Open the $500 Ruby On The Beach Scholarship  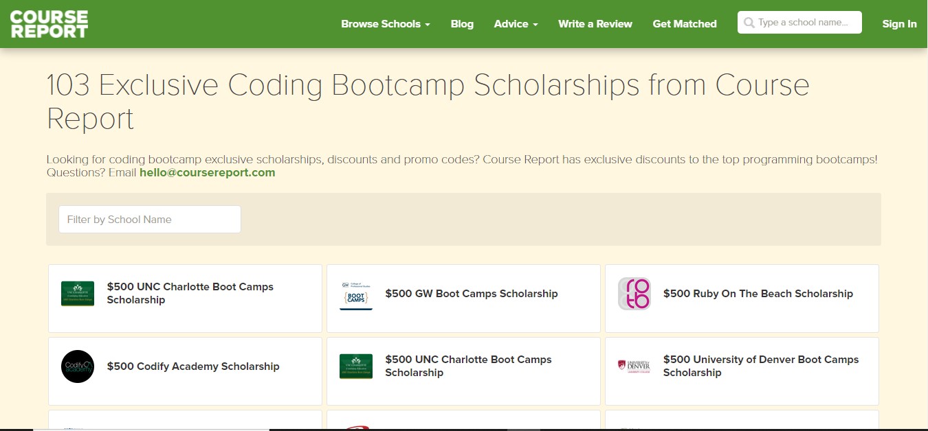click(x=758, y=294)
